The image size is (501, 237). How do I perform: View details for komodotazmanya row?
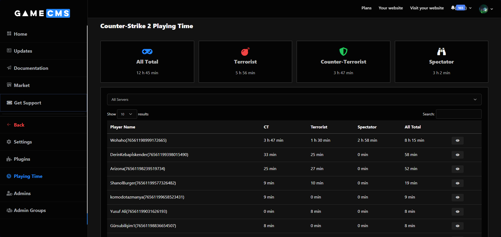click(458, 197)
